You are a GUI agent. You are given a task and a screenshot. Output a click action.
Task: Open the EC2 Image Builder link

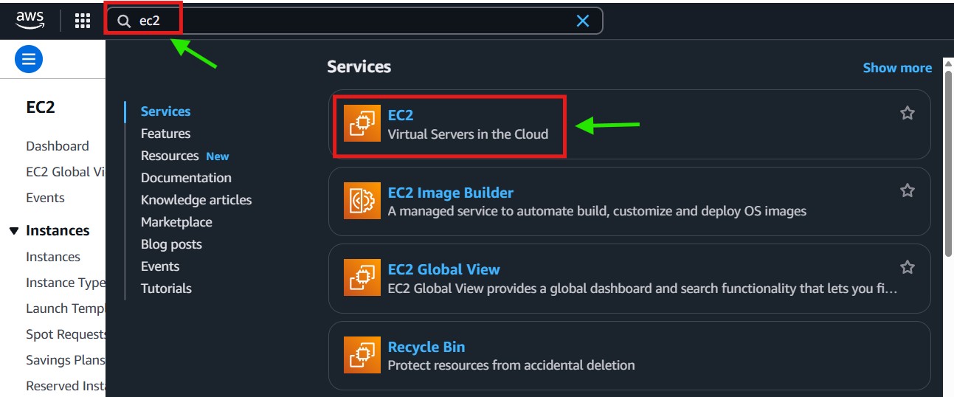(x=450, y=193)
